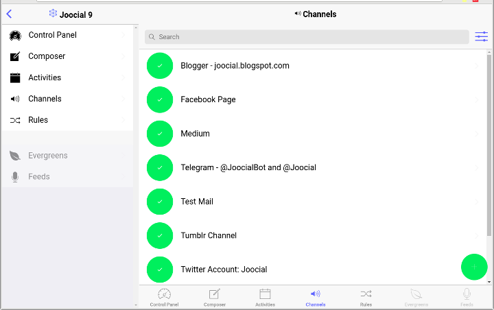The height and width of the screenshot is (310, 494).
Task: Open the Test Mail channel name
Action: (x=197, y=202)
